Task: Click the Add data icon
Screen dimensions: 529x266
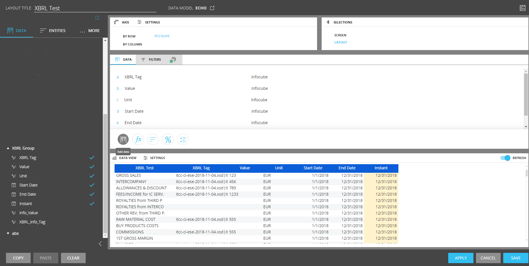Action: pos(123,139)
